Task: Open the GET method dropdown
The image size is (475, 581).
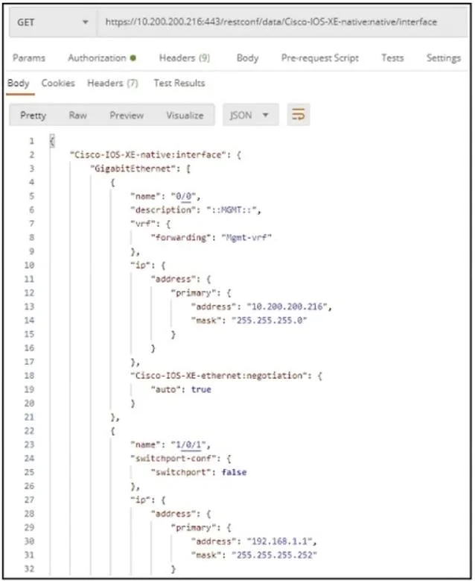Action: [x=53, y=22]
